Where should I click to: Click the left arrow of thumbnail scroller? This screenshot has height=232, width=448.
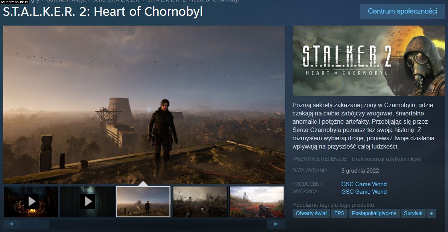12,224
